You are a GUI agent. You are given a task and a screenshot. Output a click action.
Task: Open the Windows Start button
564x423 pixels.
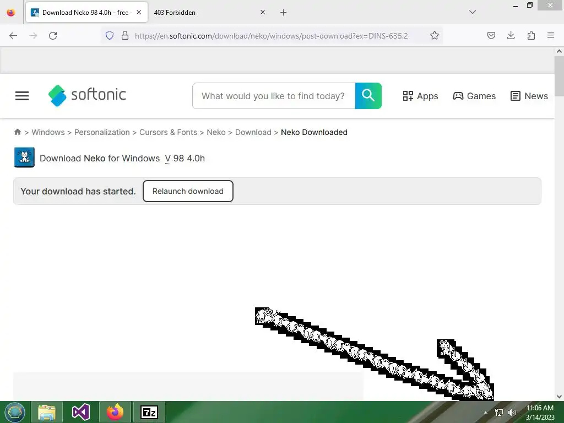(15, 412)
